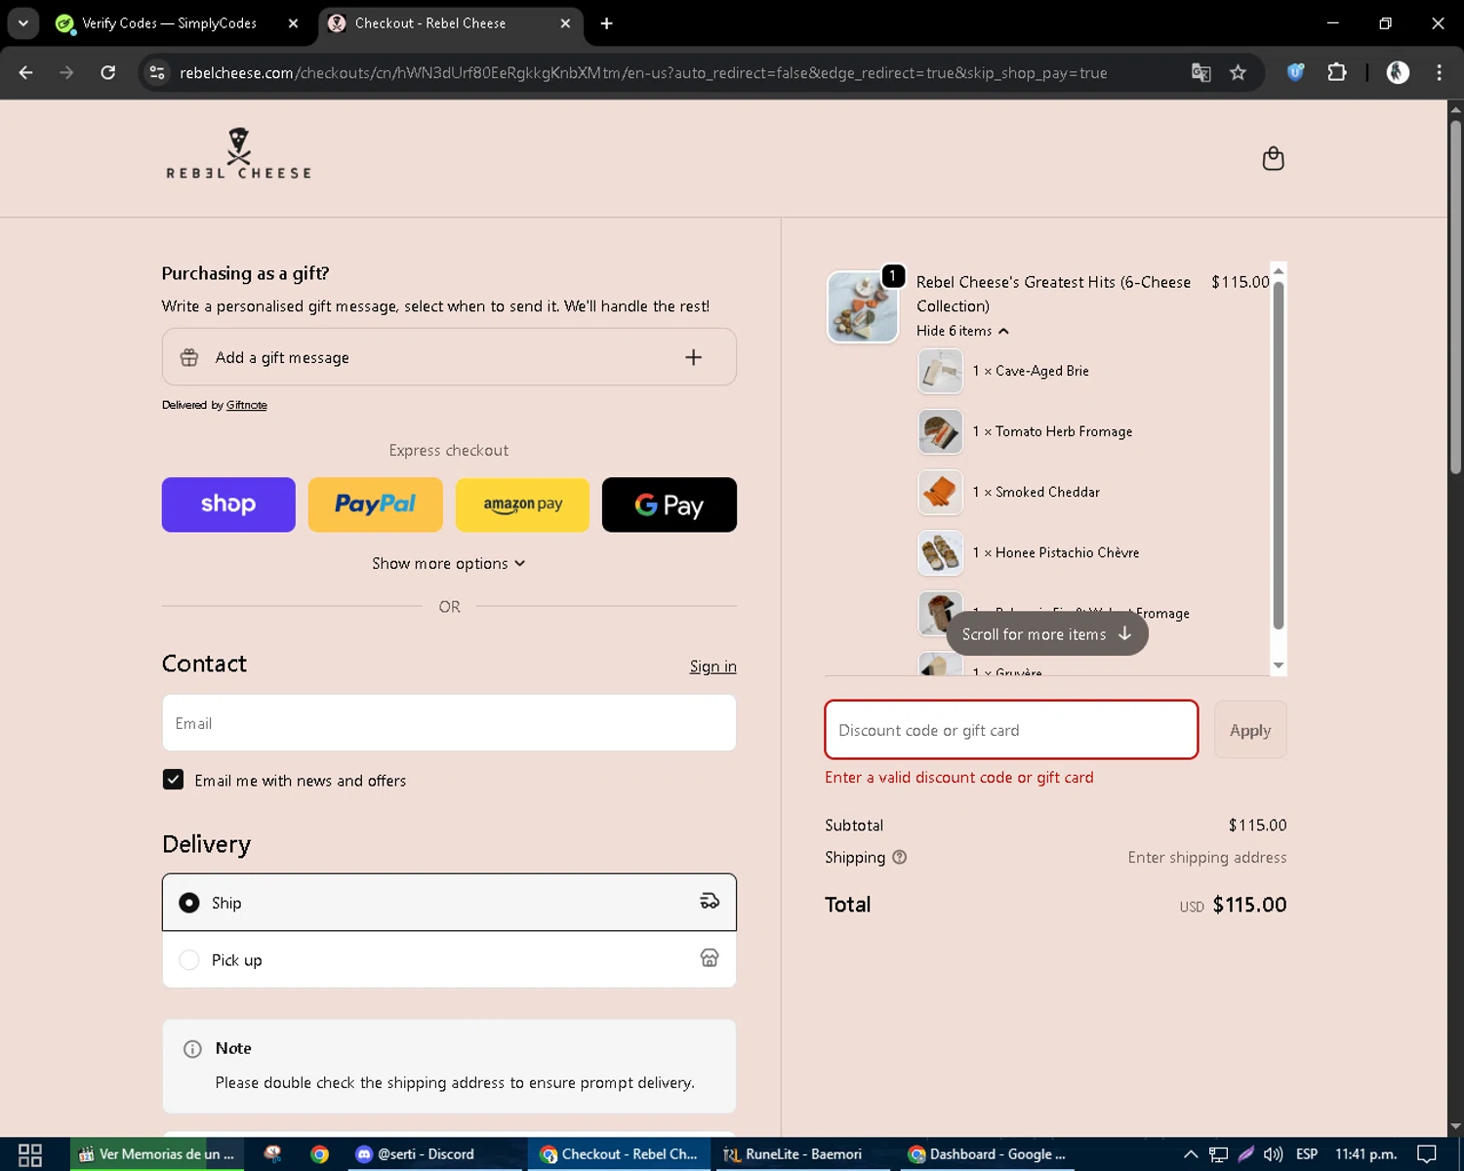
Task: Click the gift box icon beside Add a gift message
Action: (189, 357)
